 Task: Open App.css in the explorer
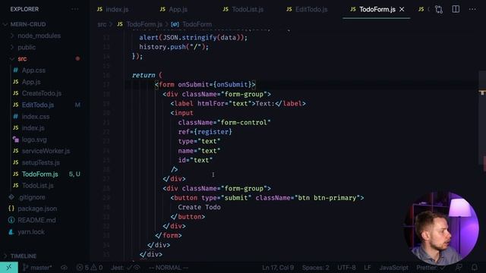tap(33, 71)
